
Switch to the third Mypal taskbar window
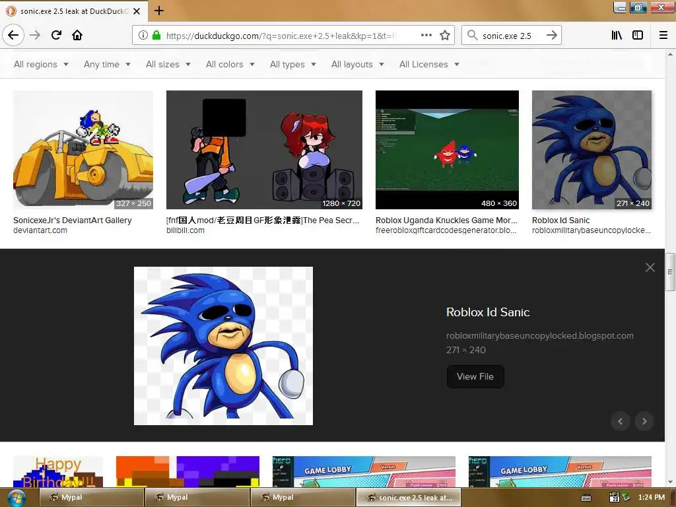pyautogui.click(x=303, y=498)
